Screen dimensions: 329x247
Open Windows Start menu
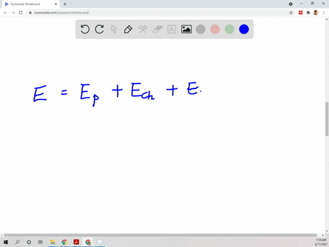[x=5, y=242]
